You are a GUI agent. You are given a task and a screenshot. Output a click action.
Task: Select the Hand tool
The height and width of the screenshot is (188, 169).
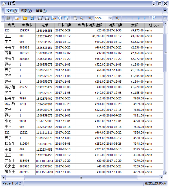[x=75, y=18]
